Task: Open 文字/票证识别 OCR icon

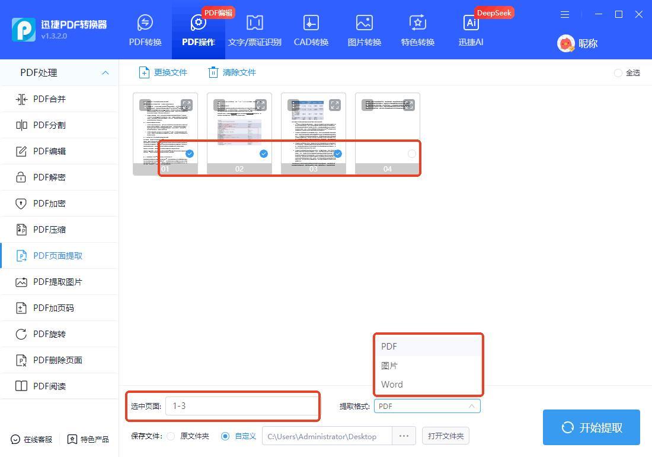Action: coord(254,23)
